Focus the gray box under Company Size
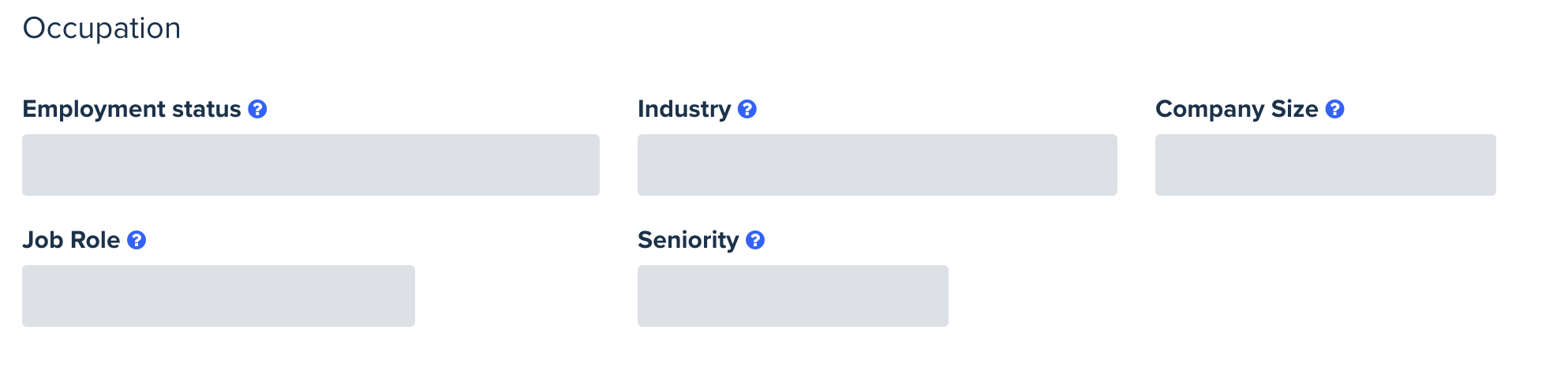 click(x=1326, y=165)
